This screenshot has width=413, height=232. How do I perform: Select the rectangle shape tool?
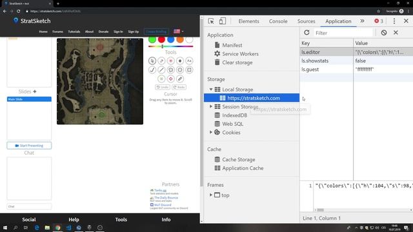click(x=189, y=70)
